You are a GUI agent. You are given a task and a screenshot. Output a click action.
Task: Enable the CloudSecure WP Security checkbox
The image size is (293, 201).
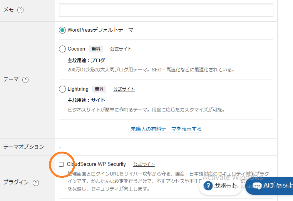pos(61,164)
